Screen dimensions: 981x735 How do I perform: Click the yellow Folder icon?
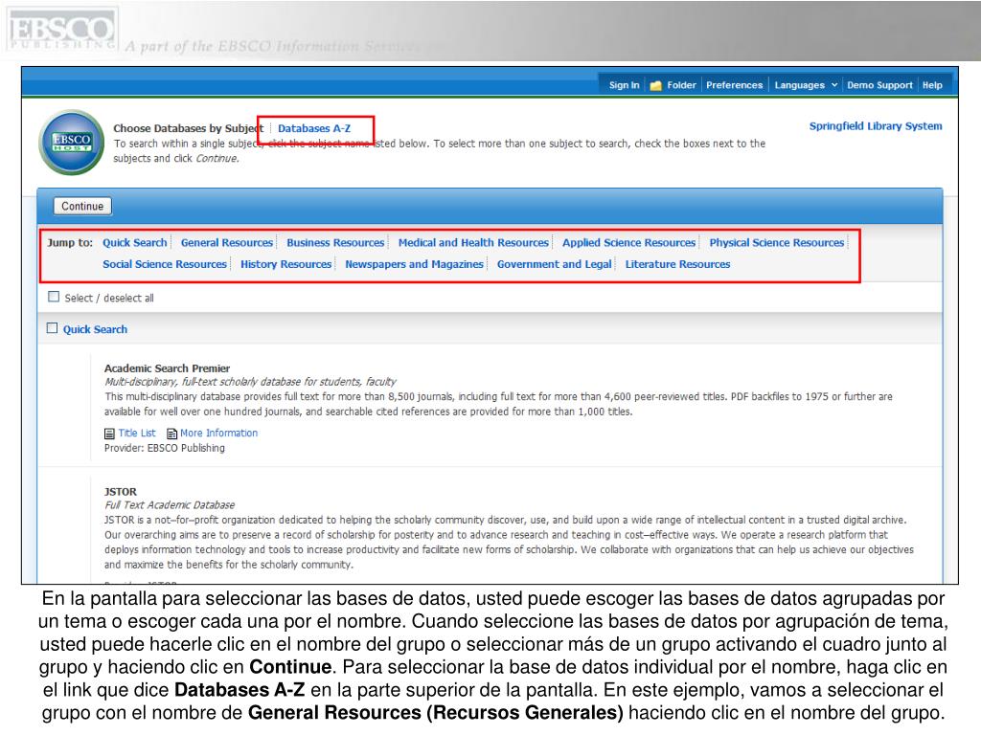[655, 85]
